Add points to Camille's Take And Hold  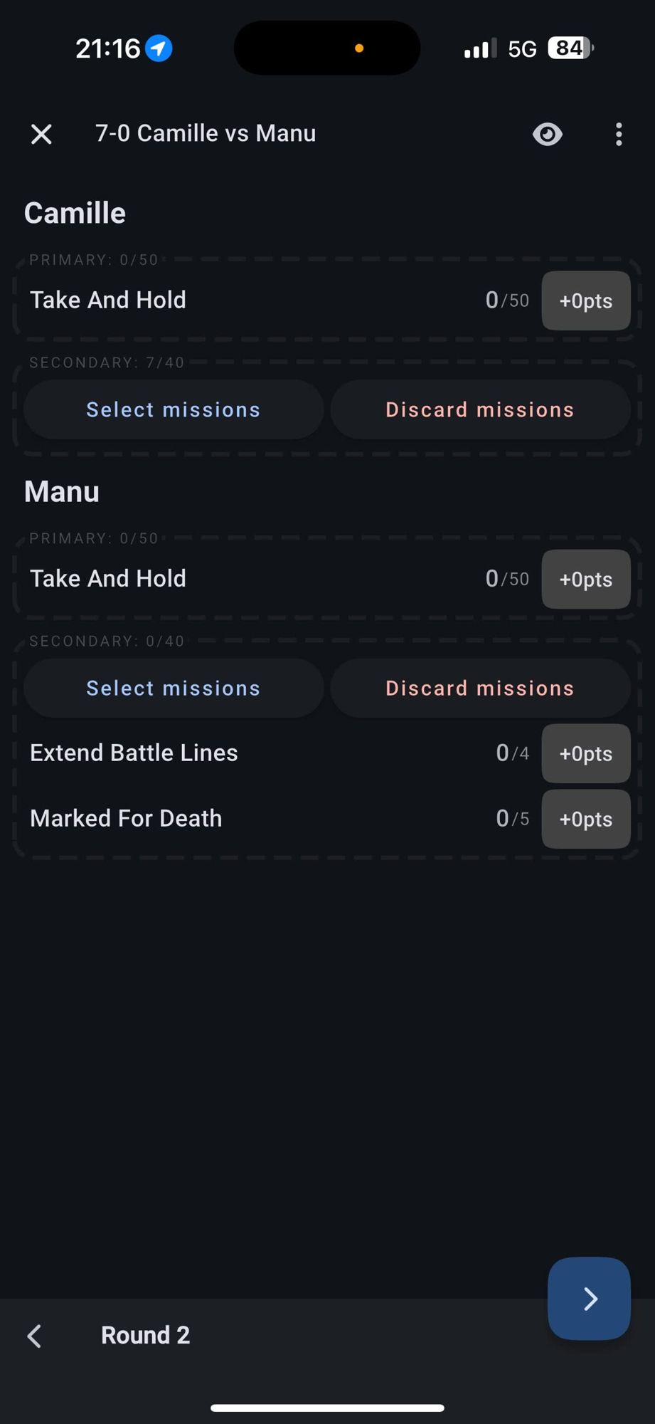pos(585,300)
